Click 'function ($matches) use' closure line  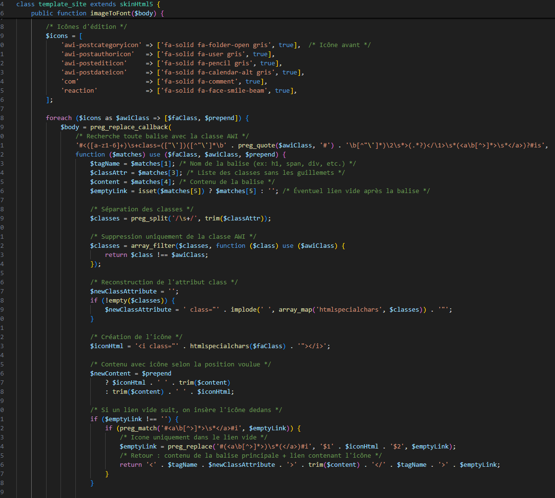pos(181,155)
